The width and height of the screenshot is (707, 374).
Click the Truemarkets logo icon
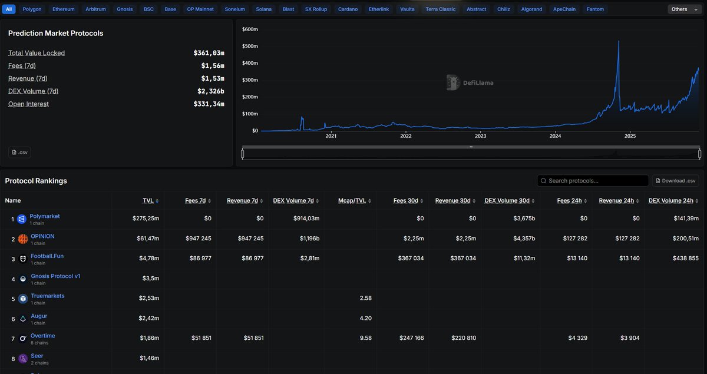pyautogui.click(x=22, y=299)
